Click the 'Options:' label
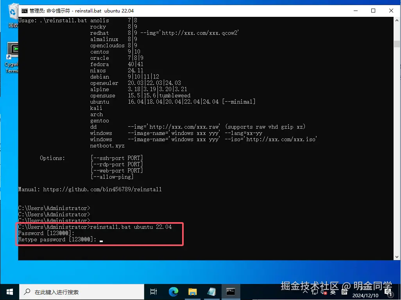Image resolution: width=401 pixels, height=300 pixels. 52,158
